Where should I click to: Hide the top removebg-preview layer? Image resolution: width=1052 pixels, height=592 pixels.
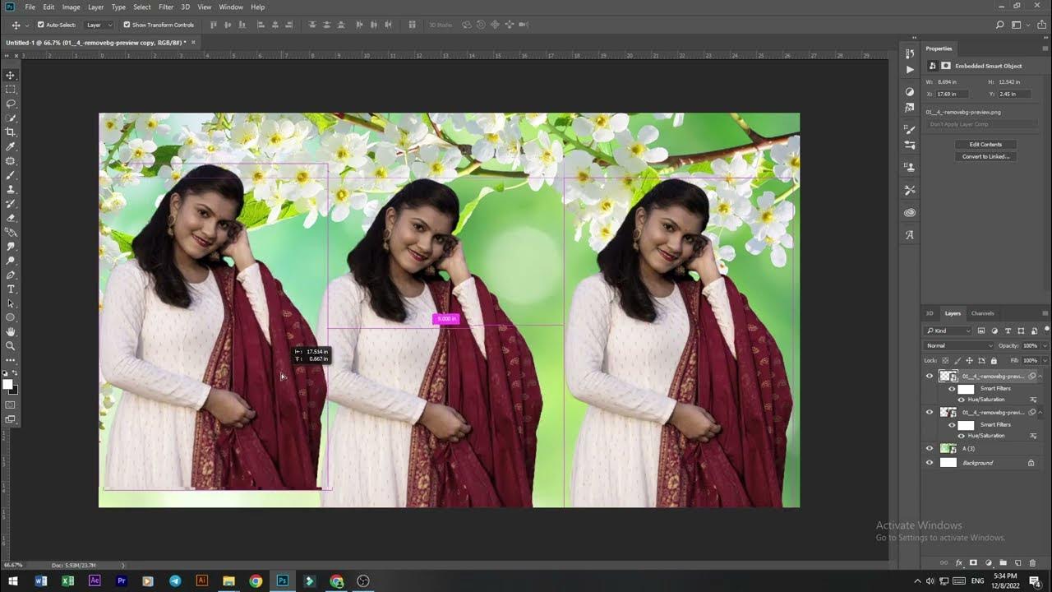(930, 377)
